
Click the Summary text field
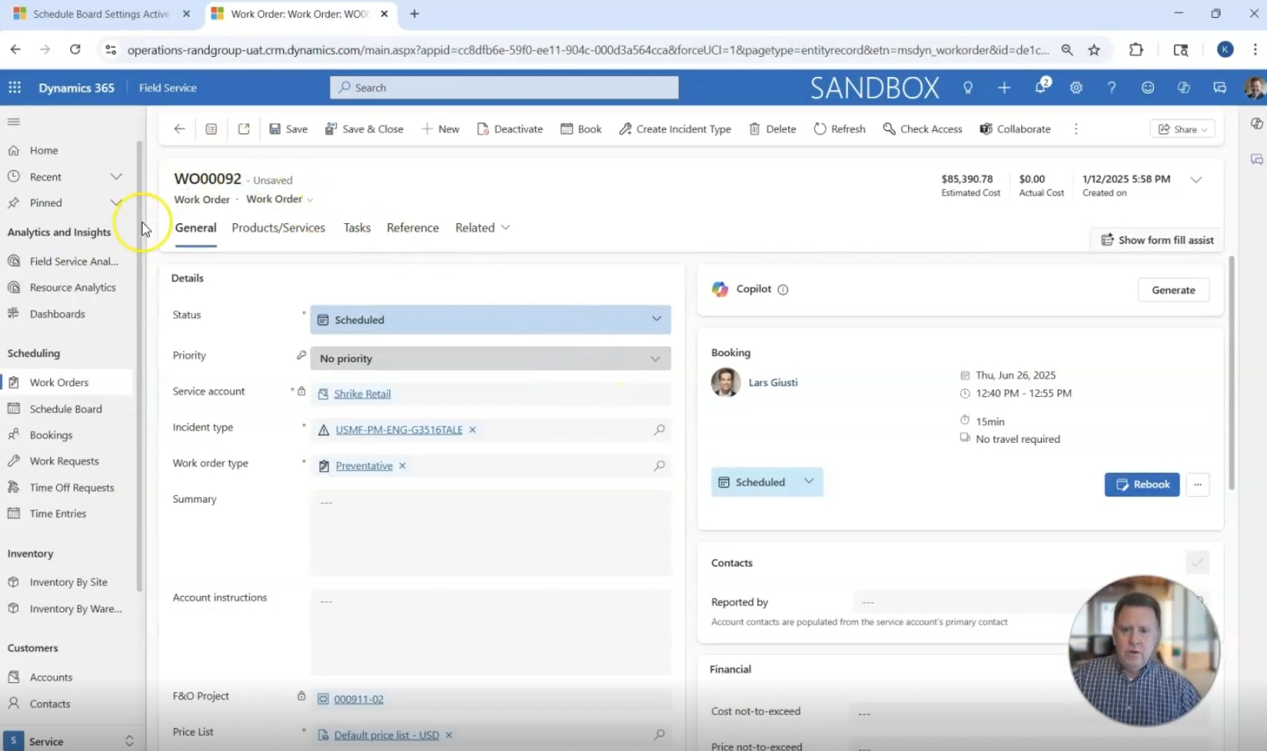pyautogui.click(x=491, y=533)
